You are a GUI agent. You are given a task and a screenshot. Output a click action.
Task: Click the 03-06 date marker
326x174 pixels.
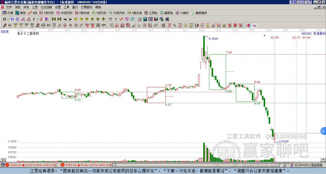pos(306,37)
